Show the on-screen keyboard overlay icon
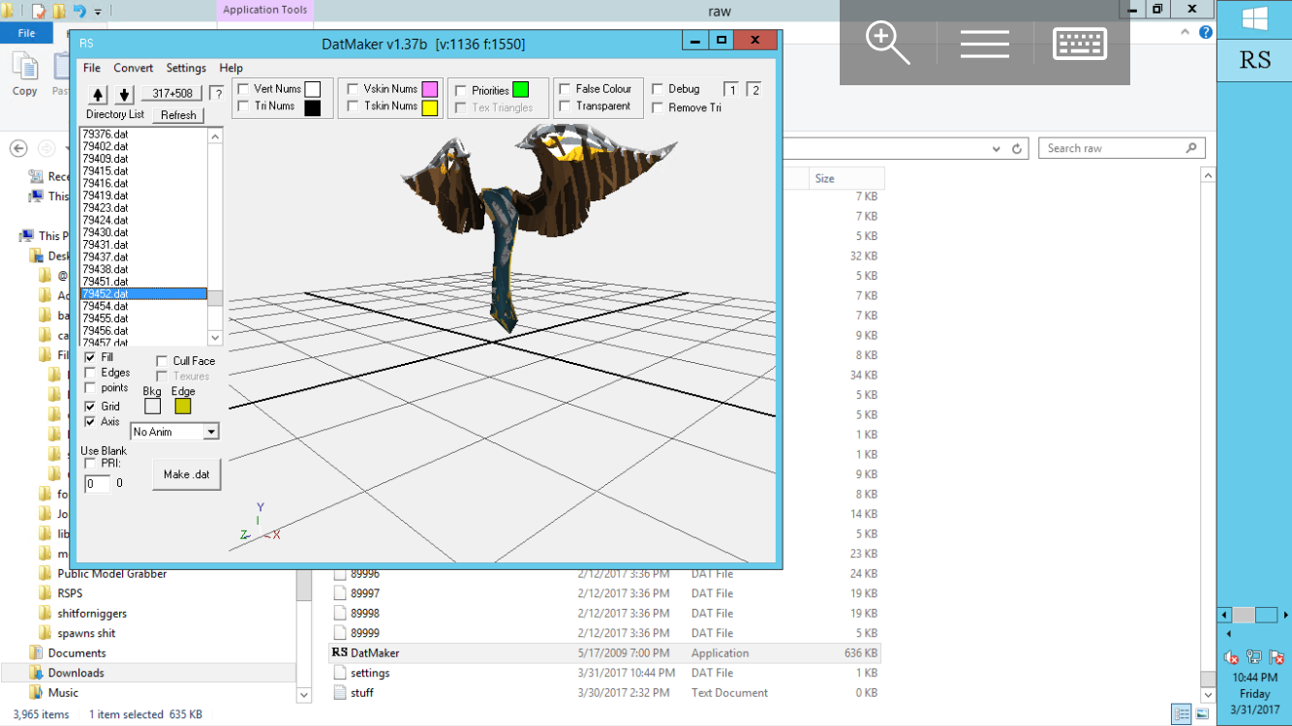The width and height of the screenshot is (1292, 726). (x=1080, y=44)
